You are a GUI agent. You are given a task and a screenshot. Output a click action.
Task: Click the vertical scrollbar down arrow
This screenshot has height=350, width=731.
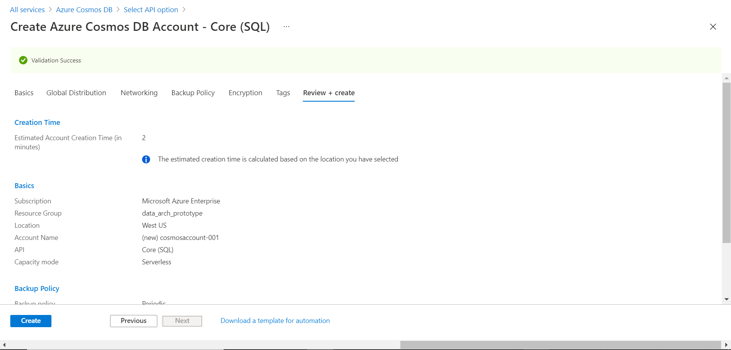(726, 299)
